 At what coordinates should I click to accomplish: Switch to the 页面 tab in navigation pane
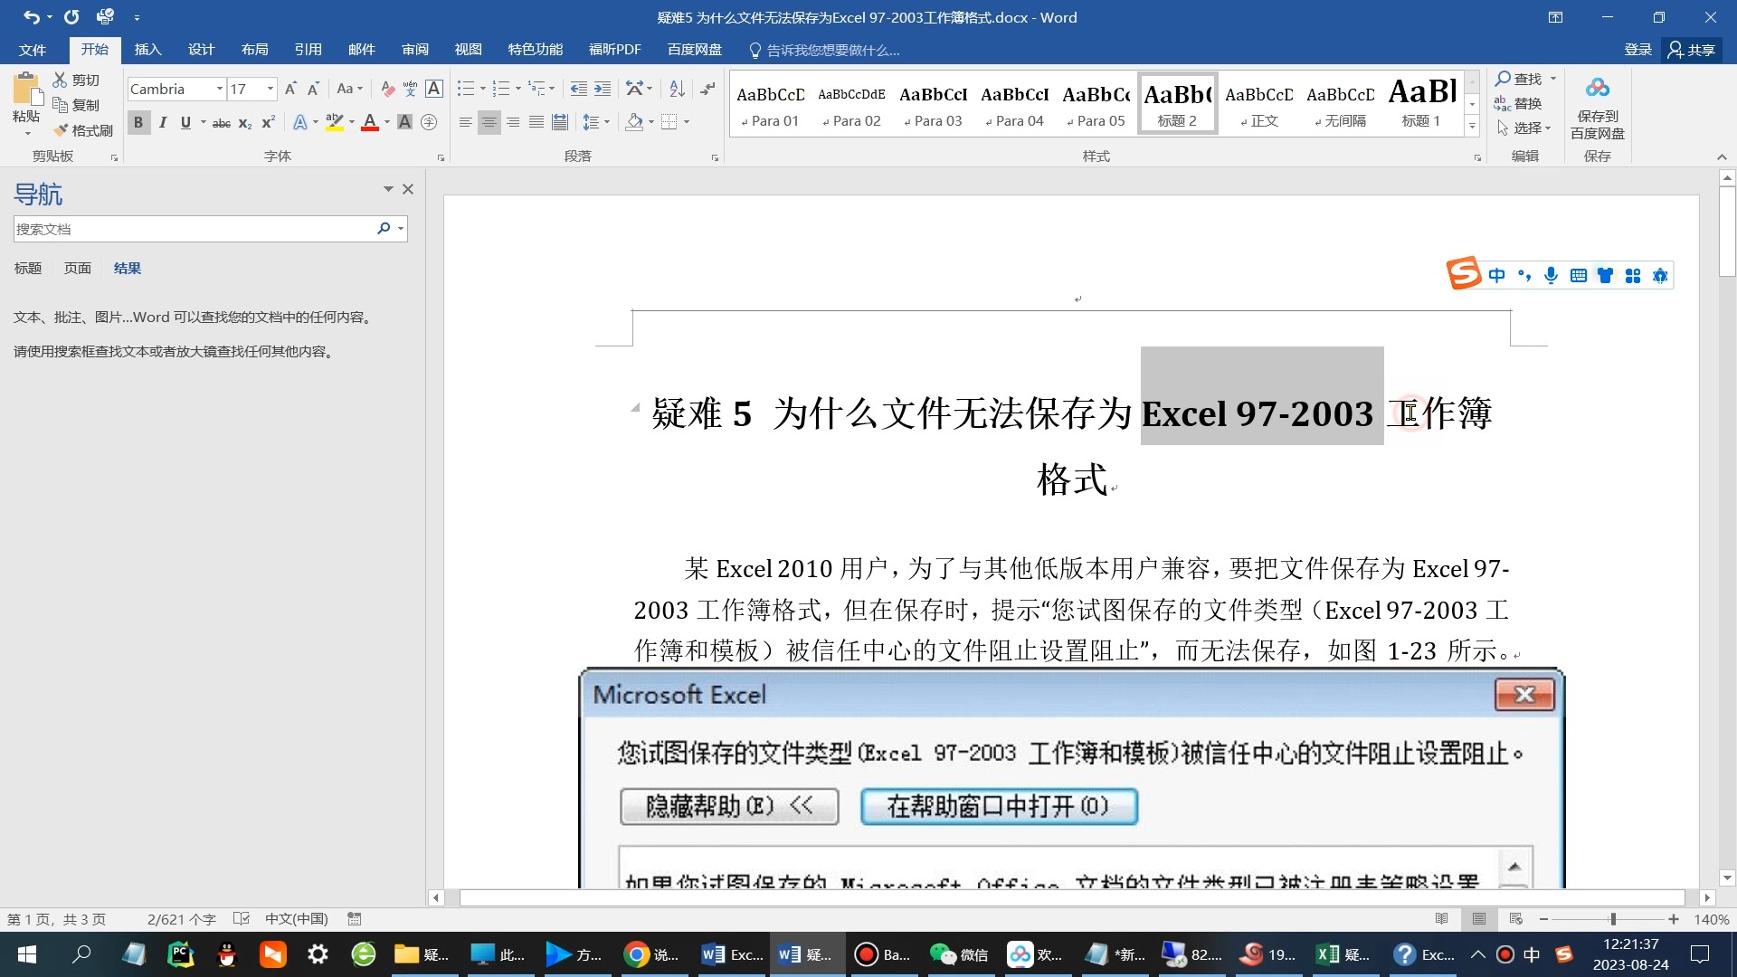tap(77, 268)
